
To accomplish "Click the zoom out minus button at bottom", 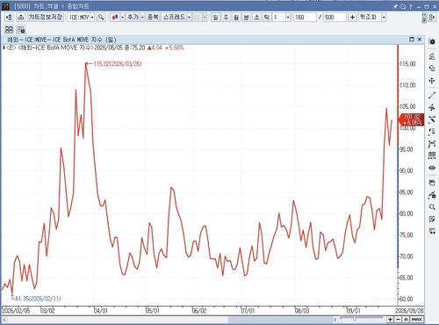I will point(398,319).
